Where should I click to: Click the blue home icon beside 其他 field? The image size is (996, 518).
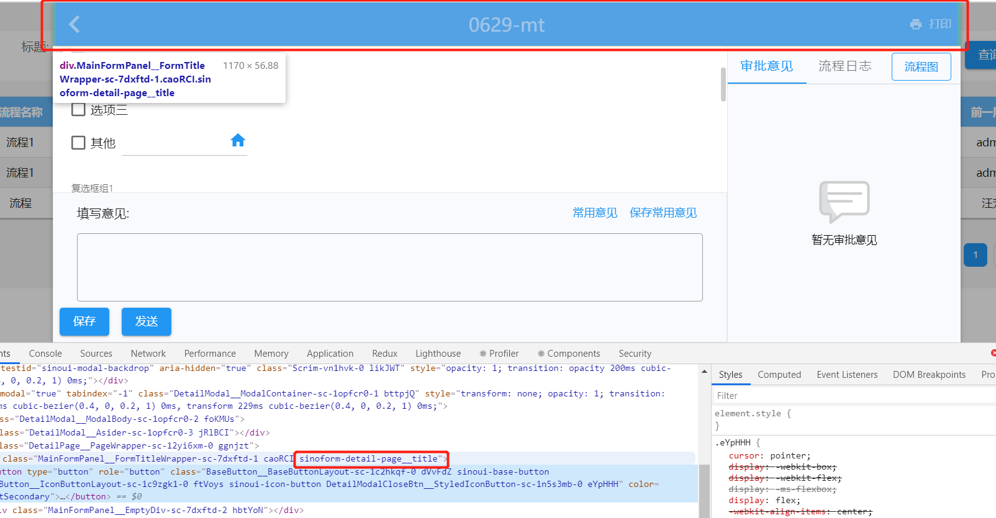click(238, 140)
